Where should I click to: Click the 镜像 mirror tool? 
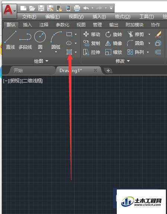(x=113, y=43)
